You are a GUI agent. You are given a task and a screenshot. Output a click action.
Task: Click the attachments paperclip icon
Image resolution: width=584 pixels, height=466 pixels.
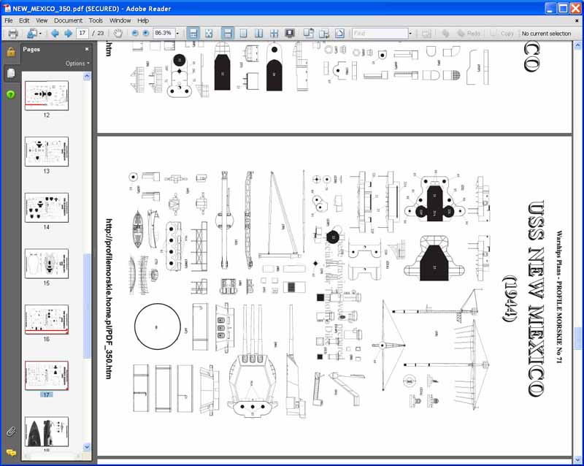[x=11, y=432]
